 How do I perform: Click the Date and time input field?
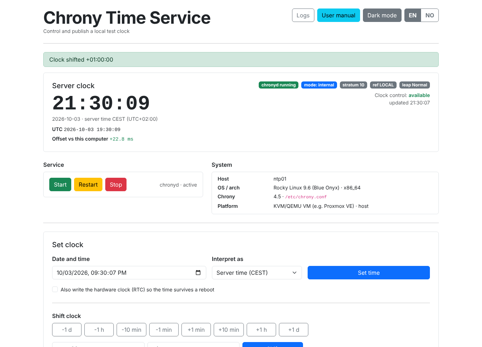pyautogui.click(x=129, y=273)
